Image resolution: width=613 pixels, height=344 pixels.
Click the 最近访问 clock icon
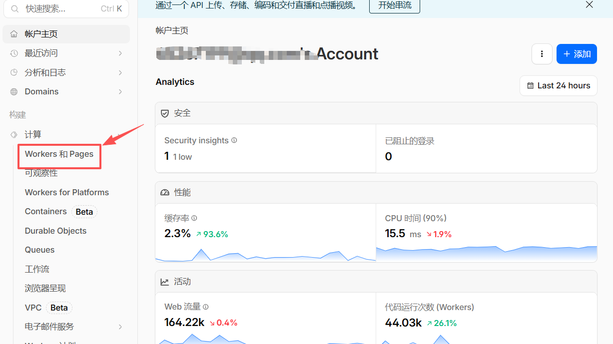14,53
